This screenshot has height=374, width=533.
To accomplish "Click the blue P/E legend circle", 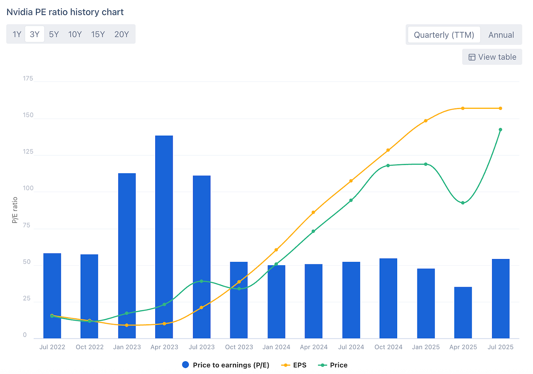I will tap(186, 365).
